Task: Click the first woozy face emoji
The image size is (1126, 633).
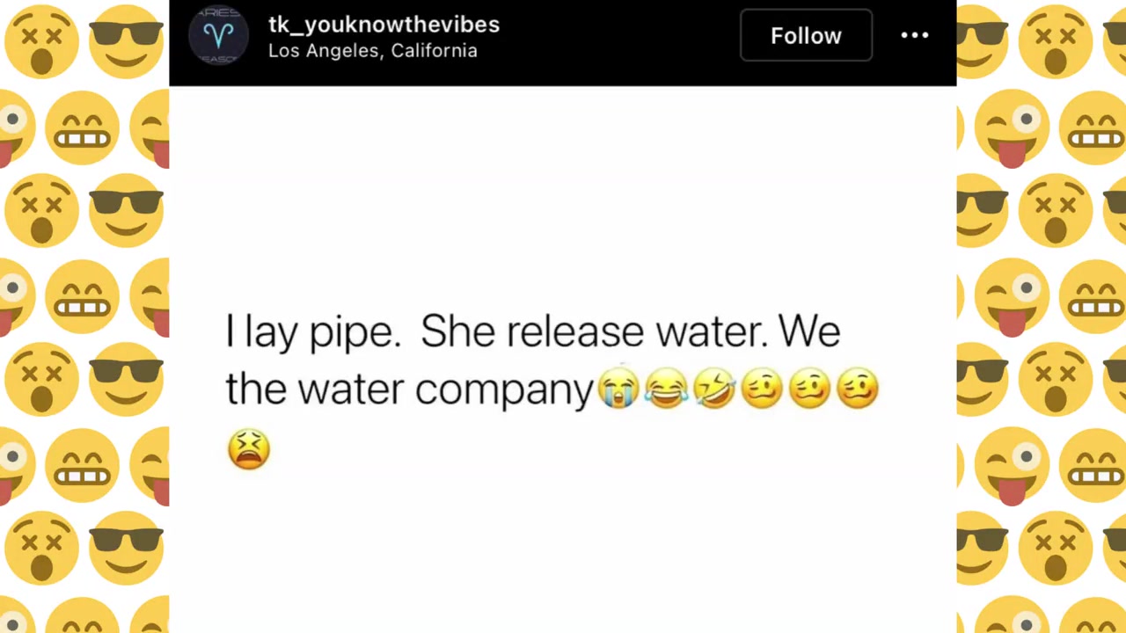Action: tap(762, 389)
